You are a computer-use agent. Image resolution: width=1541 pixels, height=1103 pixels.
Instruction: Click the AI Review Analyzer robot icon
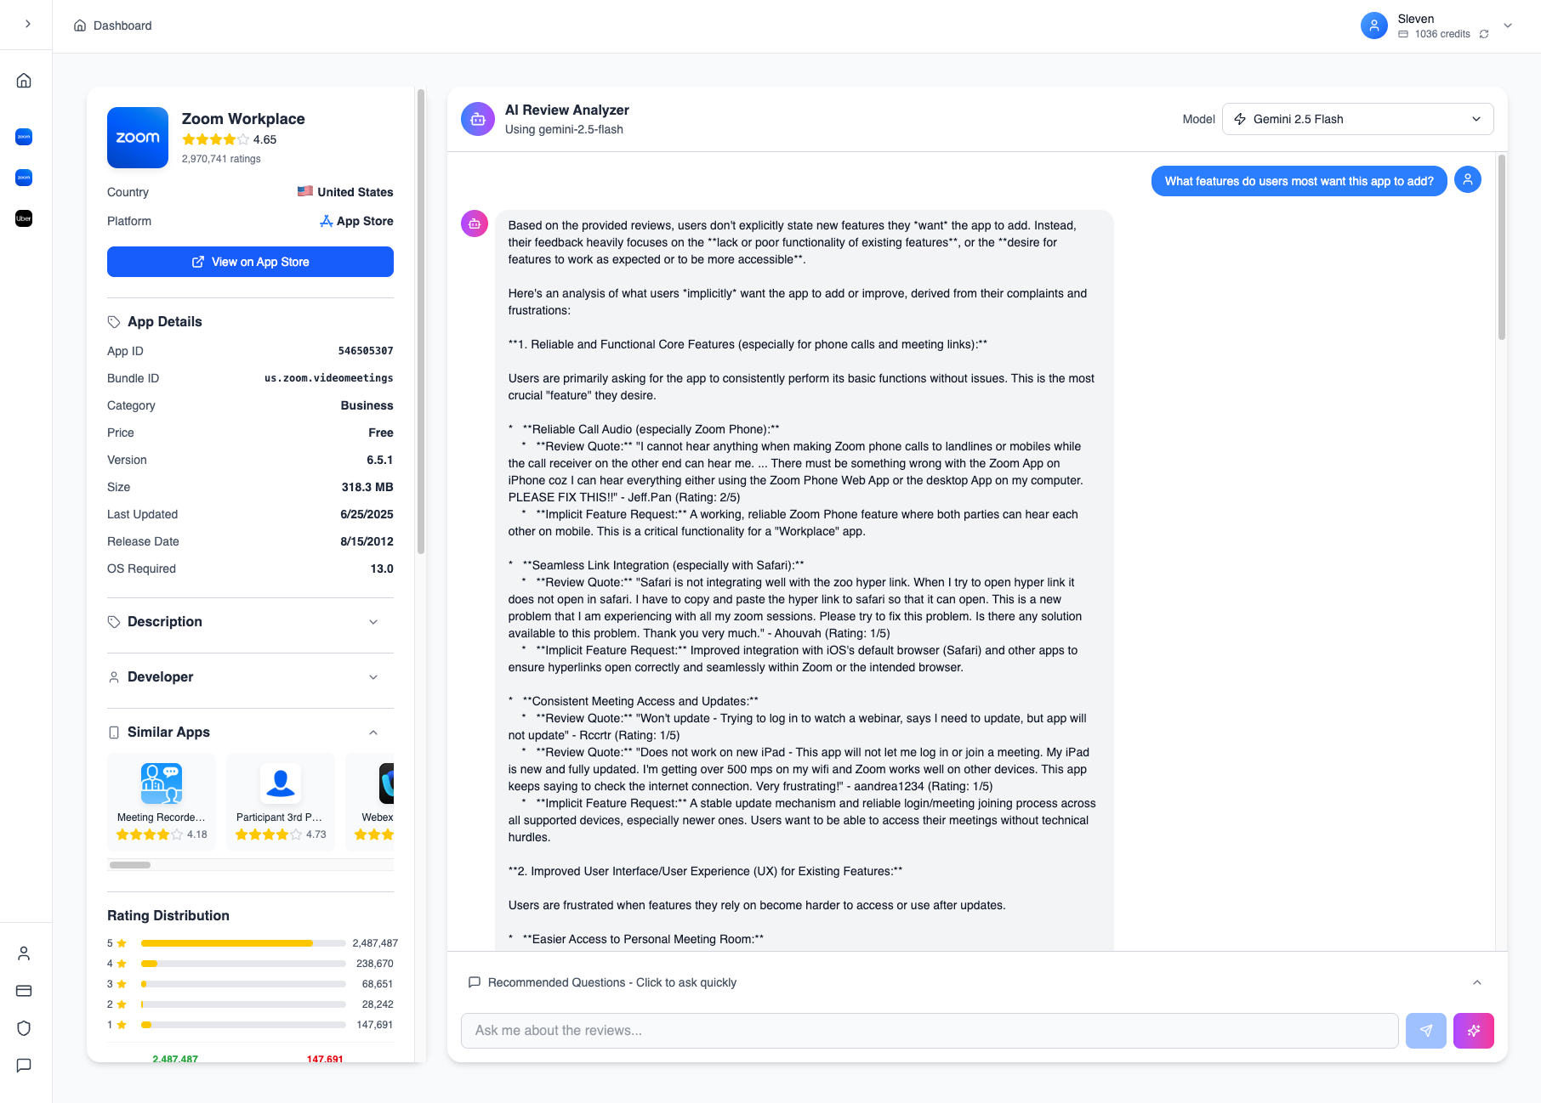coord(478,119)
